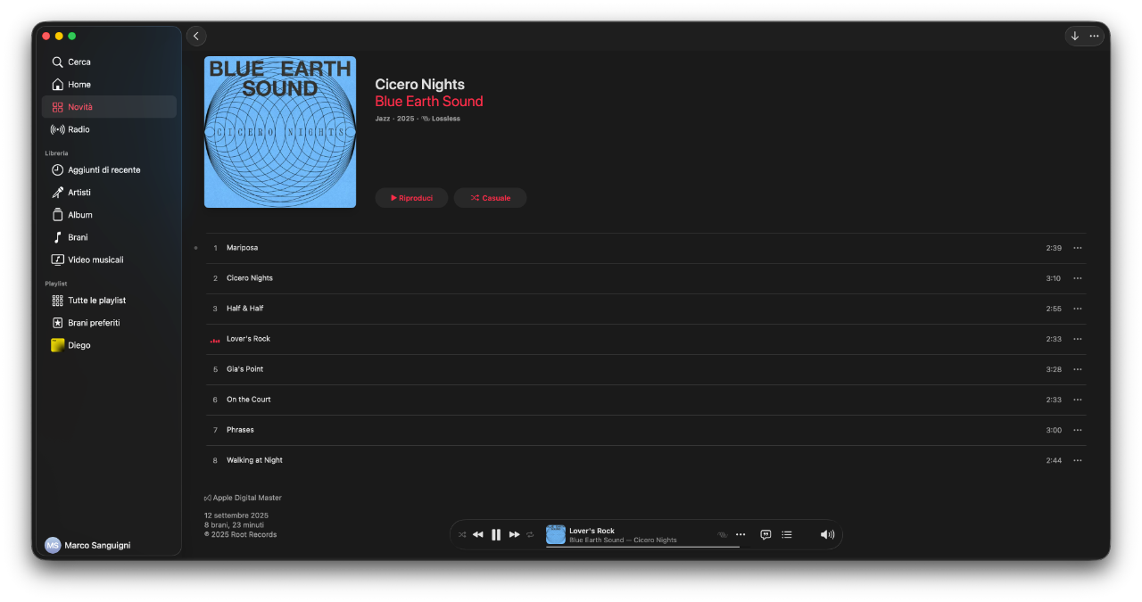Open more options for Mariposa

(1078, 248)
